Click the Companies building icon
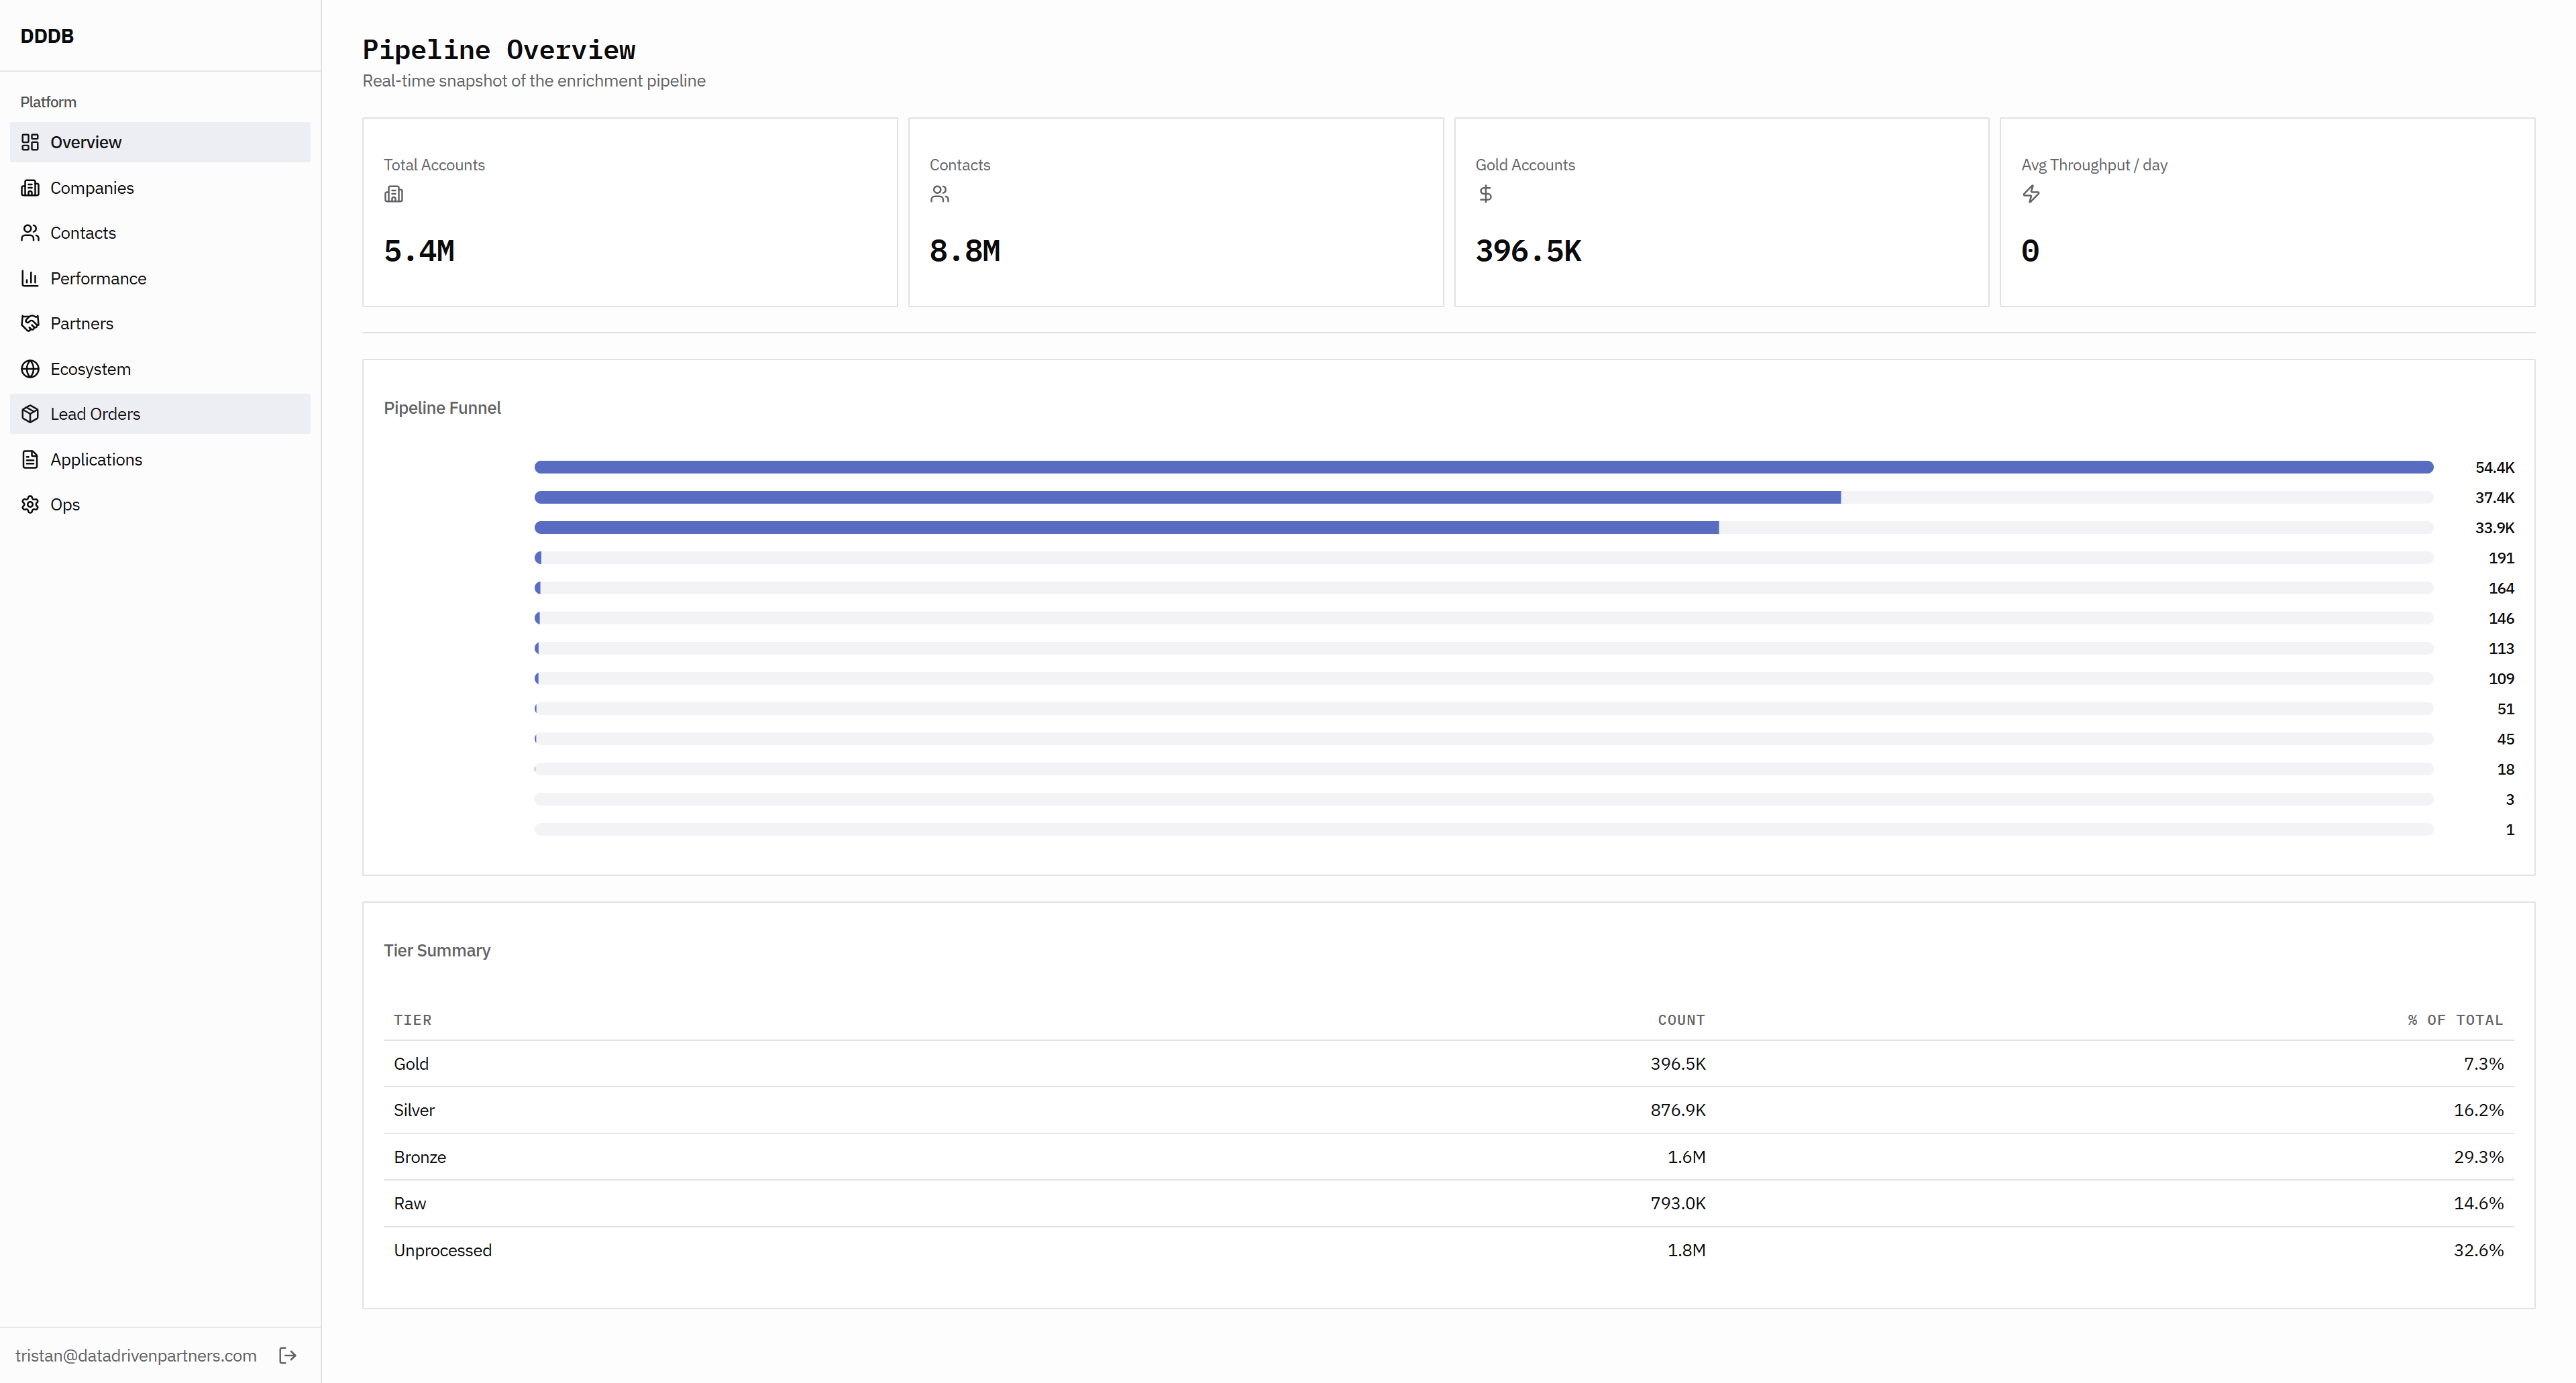The width and height of the screenshot is (2576, 1383). click(30, 188)
